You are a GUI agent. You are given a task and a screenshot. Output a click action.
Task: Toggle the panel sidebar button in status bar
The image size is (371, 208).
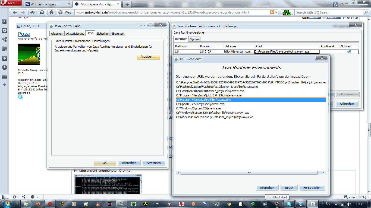pyautogui.click(x=4, y=197)
